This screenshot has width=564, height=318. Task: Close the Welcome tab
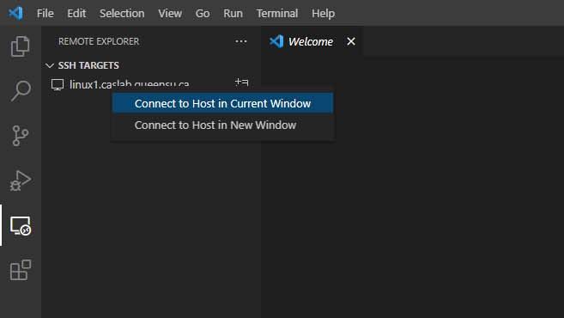[351, 41]
